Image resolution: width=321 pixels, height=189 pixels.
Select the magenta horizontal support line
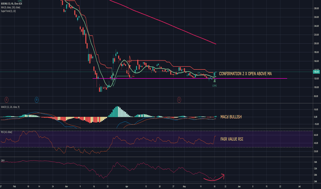(190, 78)
